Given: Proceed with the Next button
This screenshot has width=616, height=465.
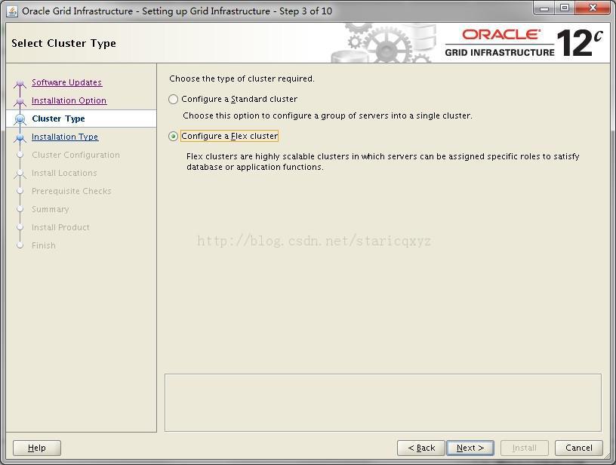Looking at the screenshot, I should pos(470,448).
